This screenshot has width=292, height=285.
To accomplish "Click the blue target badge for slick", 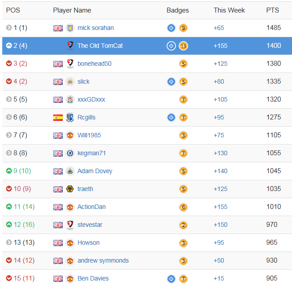I will tap(171, 81).
